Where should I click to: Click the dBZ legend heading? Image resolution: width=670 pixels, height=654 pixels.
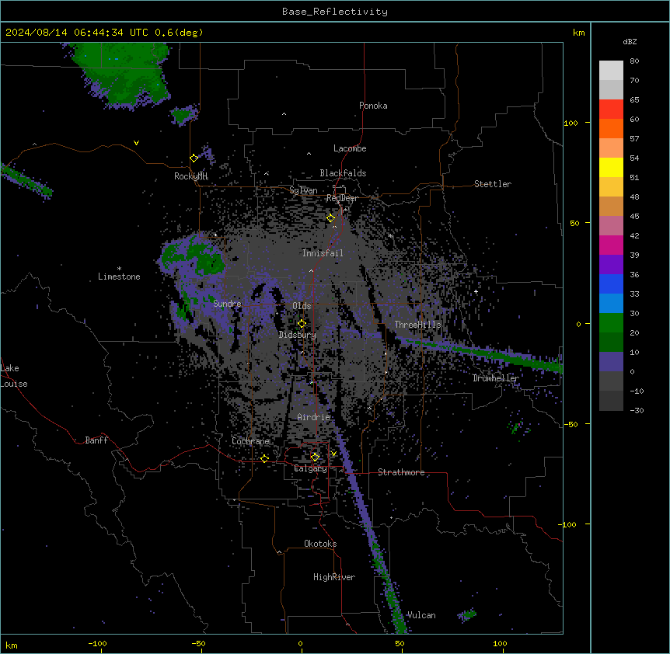tap(630, 42)
